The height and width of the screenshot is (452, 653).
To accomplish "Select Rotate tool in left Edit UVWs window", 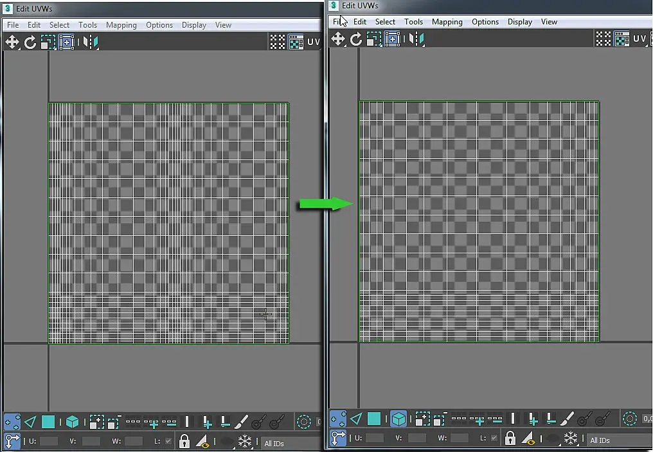I will click(30, 42).
